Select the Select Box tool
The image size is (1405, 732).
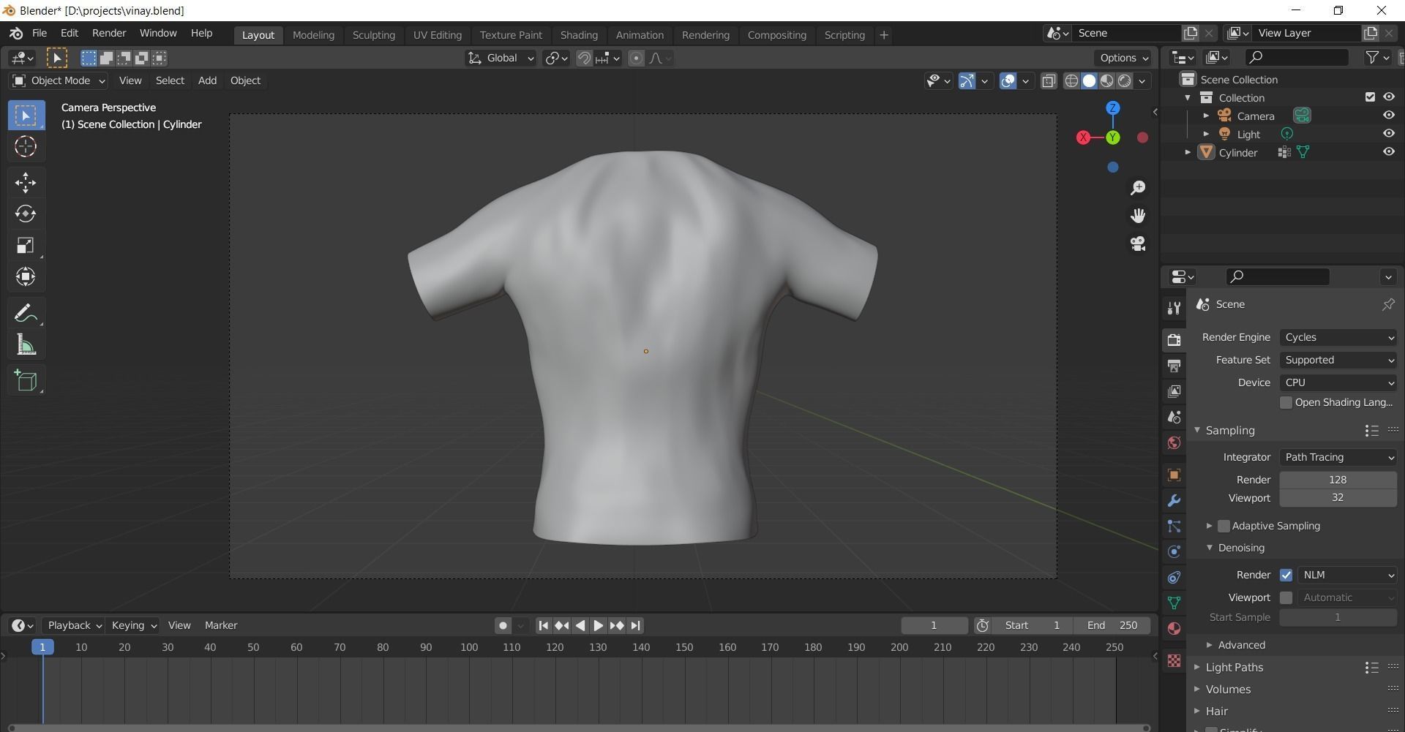pyautogui.click(x=26, y=116)
